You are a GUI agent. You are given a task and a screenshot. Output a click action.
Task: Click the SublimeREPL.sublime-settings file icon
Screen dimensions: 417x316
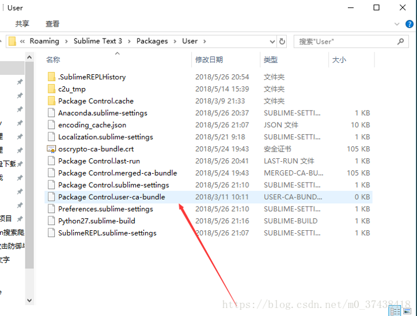click(51, 233)
